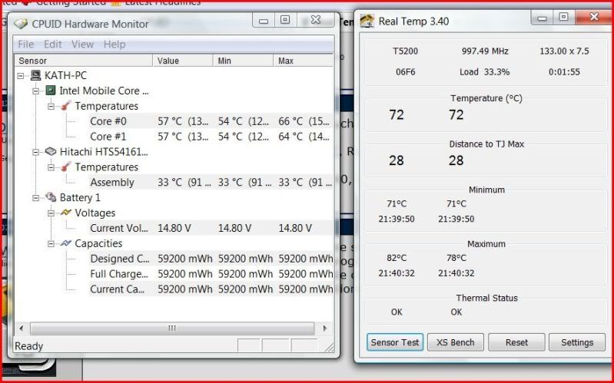Click the Hitachi hard drive icon
The height and width of the screenshot is (383, 614).
[x=51, y=151]
